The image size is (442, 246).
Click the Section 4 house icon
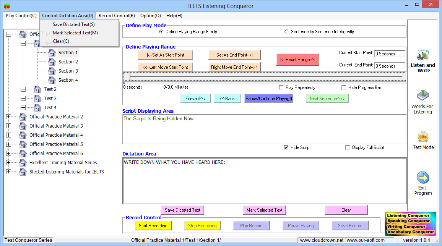pos(52,80)
